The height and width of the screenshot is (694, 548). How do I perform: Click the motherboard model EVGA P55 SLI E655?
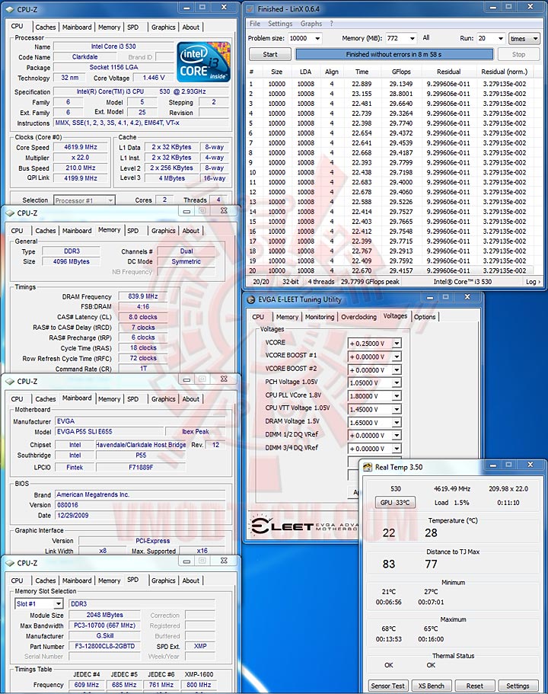pos(108,431)
